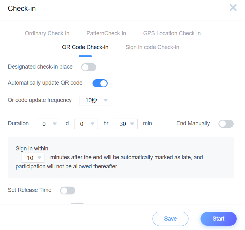Open the PatternCheck-in tab
The height and width of the screenshot is (230, 245).
click(106, 33)
